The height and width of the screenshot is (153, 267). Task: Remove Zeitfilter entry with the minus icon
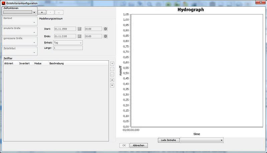click(x=112, y=69)
